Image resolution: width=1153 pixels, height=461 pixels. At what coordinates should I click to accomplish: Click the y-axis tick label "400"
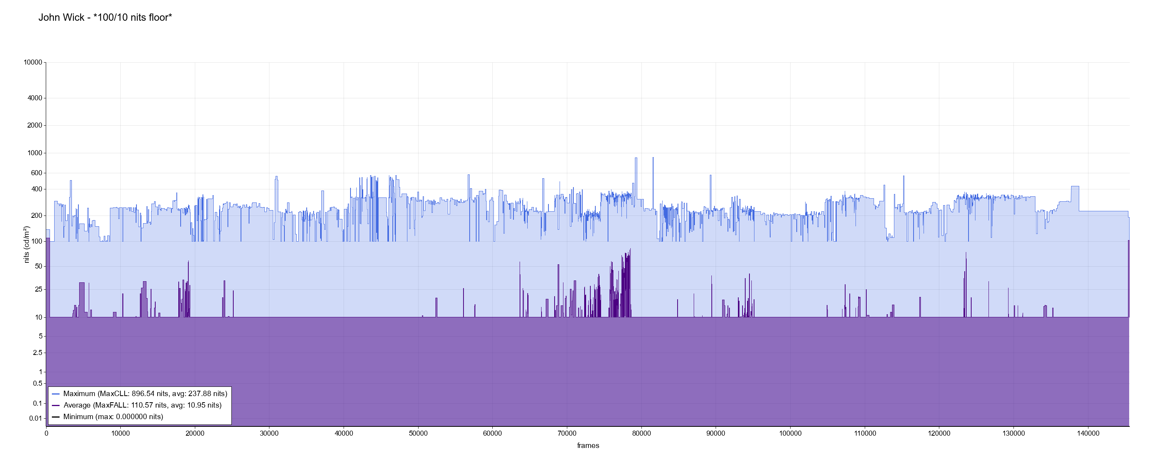point(37,189)
